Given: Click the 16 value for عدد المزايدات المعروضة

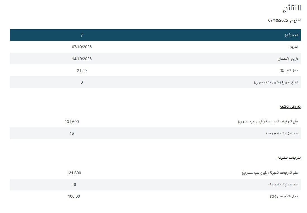Looking at the screenshot, I should pos(72,133).
